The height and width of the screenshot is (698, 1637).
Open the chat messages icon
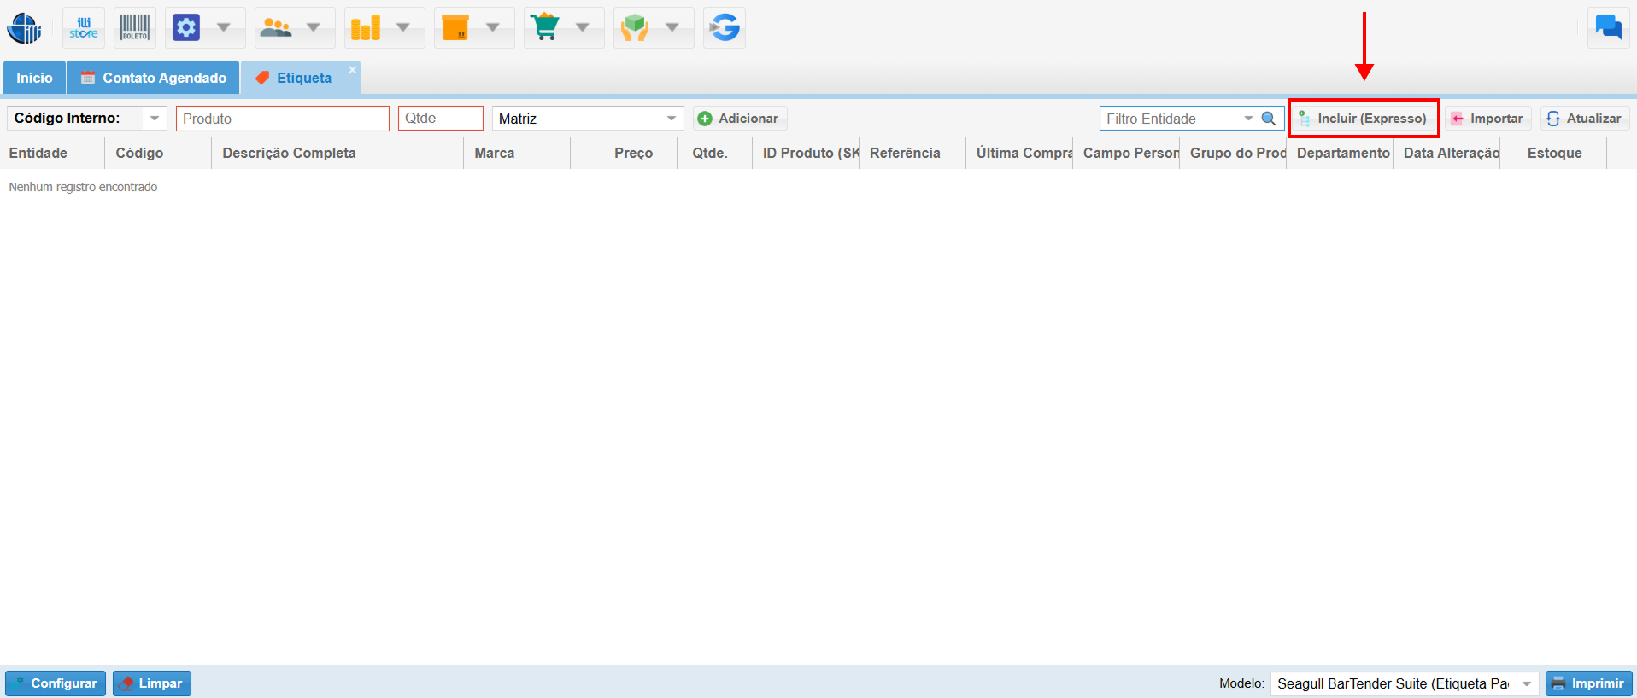pyautogui.click(x=1608, y=28)
